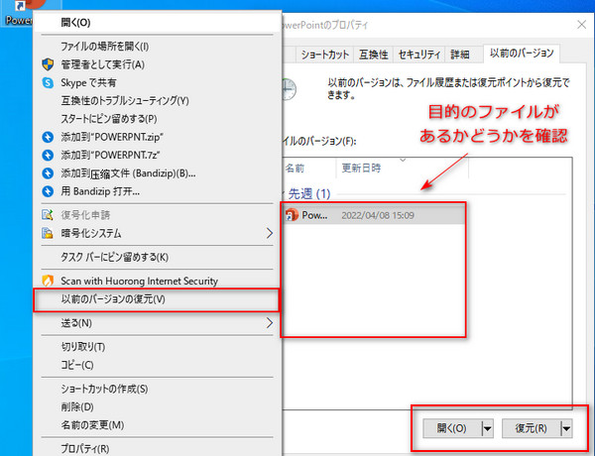Screen dimensions: 595x456
Task: Open dropdown arrow next to 開く(O) button
Action: coord(487,428)
